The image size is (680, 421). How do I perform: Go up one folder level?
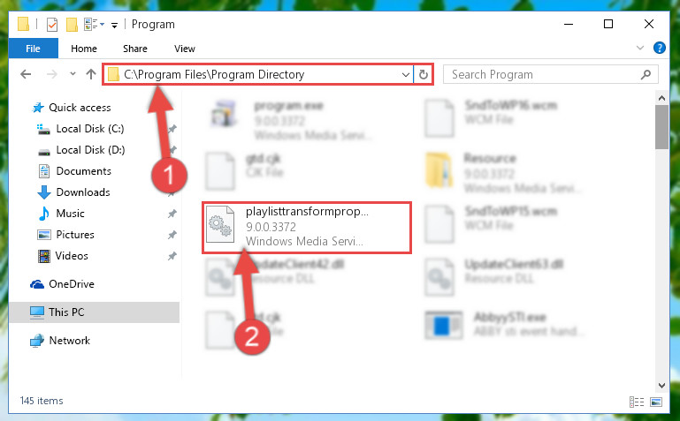tap(91, 74)
